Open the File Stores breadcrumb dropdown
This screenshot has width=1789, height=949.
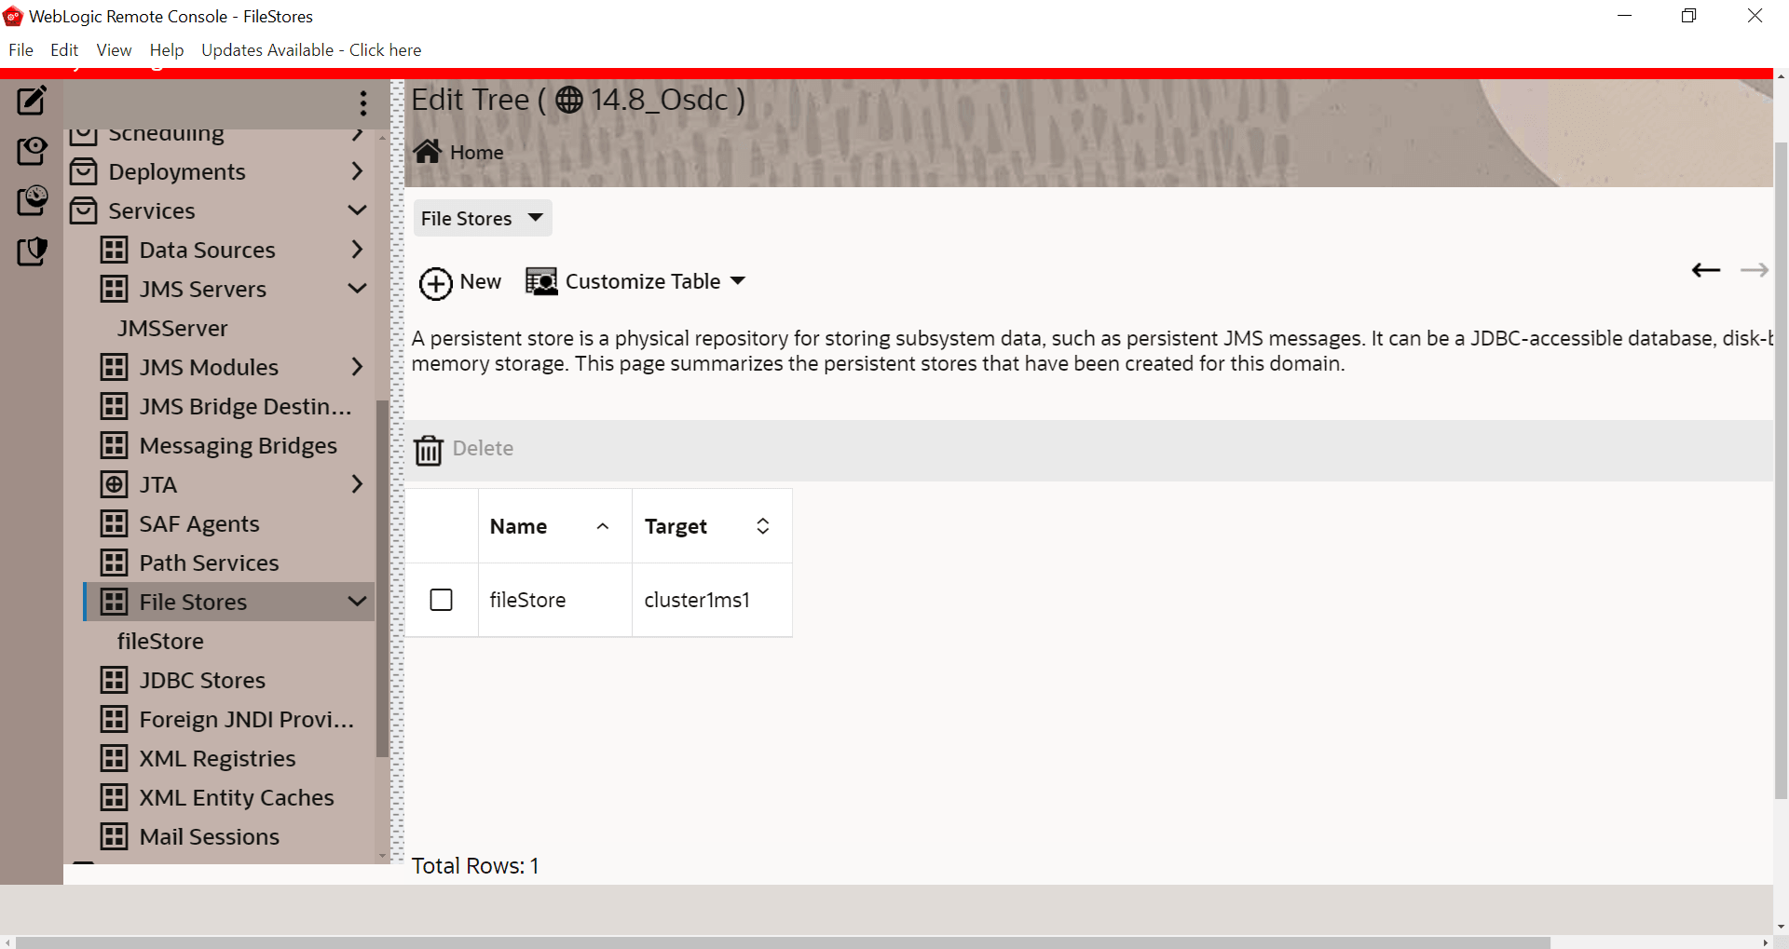(483, 218)
